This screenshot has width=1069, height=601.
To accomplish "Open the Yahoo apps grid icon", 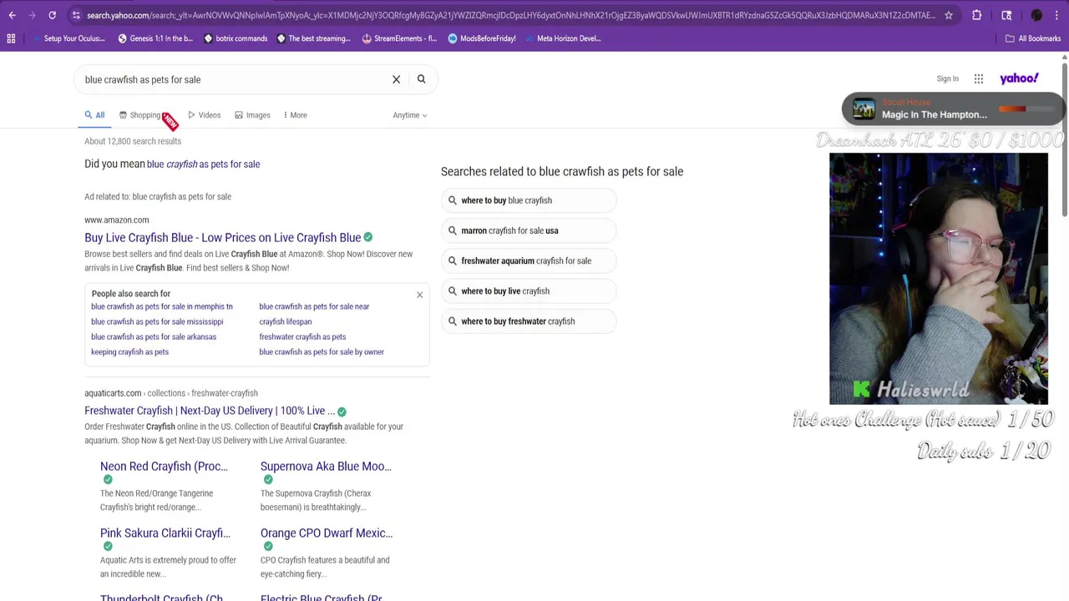I will 979,78.
